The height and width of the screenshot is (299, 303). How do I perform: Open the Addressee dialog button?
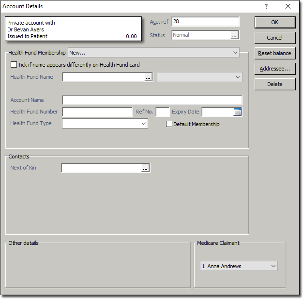pyautogui.click(x=274, y=69)
